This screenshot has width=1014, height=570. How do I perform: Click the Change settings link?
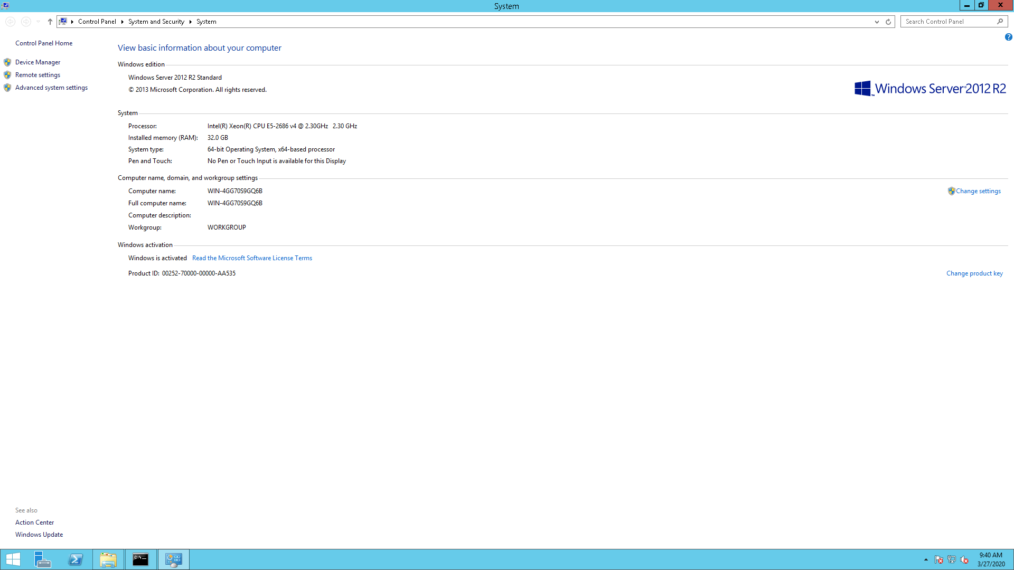[x=978, y=191]
